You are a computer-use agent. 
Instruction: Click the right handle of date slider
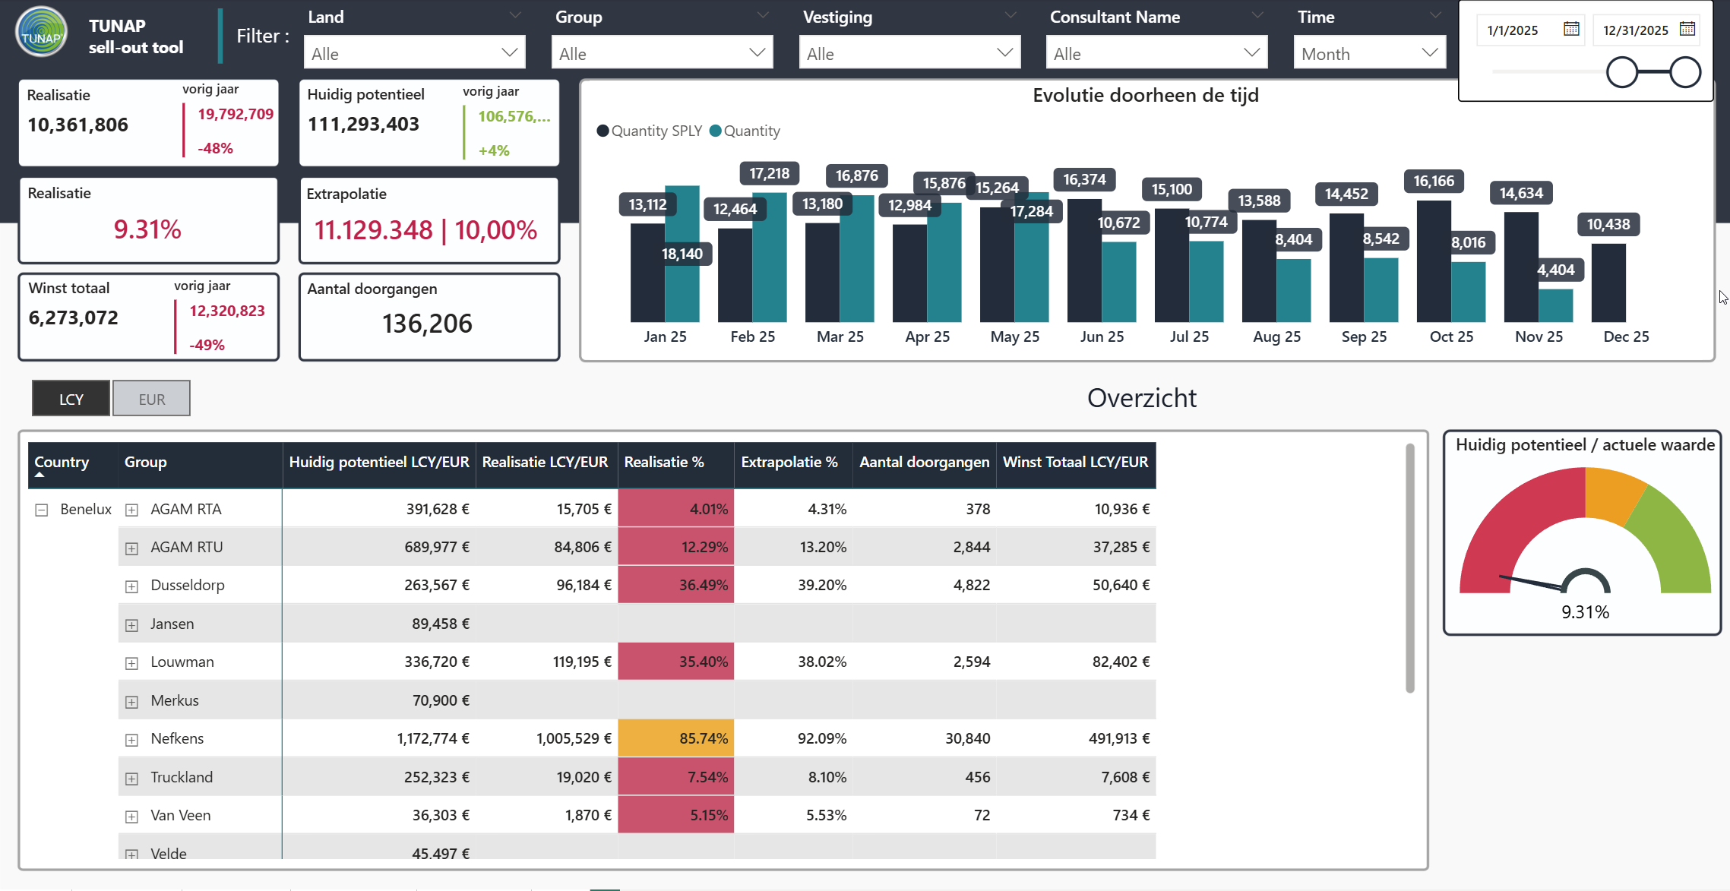(1685, 72)
